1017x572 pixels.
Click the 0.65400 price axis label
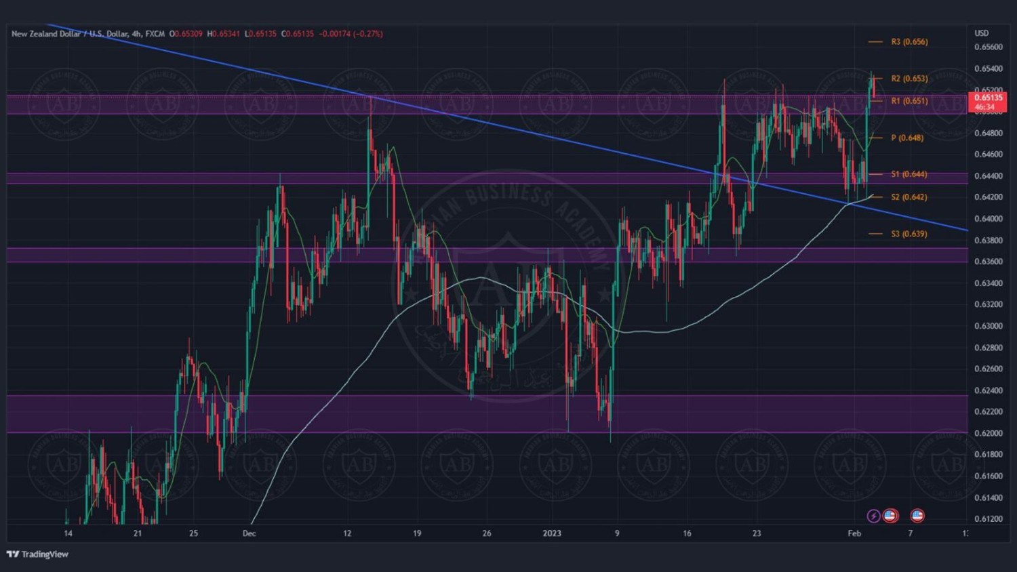pos(988,69)
